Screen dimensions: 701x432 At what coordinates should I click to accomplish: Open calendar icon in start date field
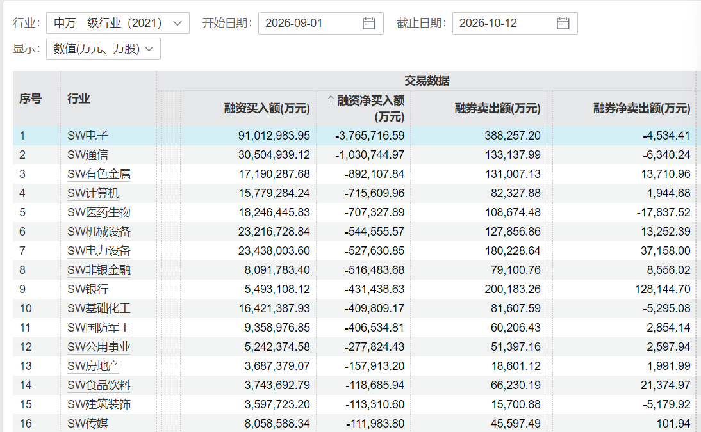coord(369,23)
